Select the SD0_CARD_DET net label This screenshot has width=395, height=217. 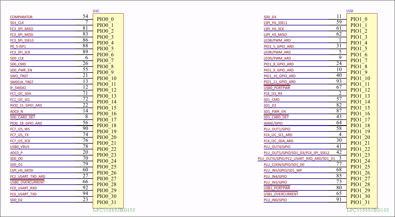coord(23,117)
